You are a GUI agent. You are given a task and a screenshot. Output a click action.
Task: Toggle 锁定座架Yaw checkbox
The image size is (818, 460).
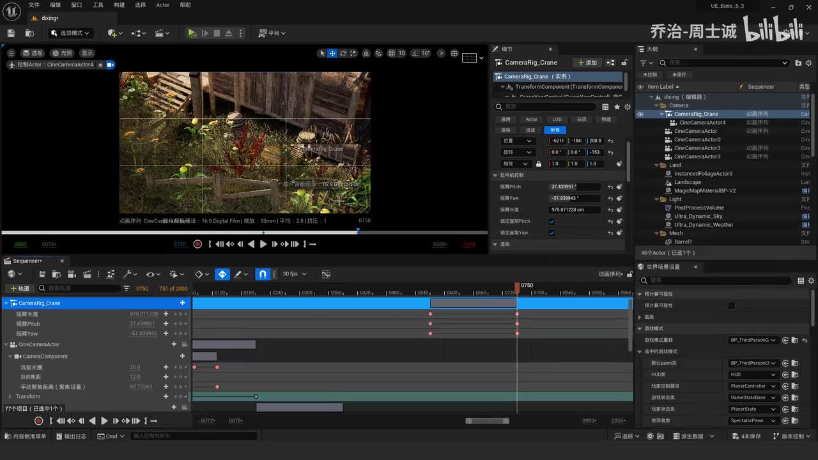552,233
